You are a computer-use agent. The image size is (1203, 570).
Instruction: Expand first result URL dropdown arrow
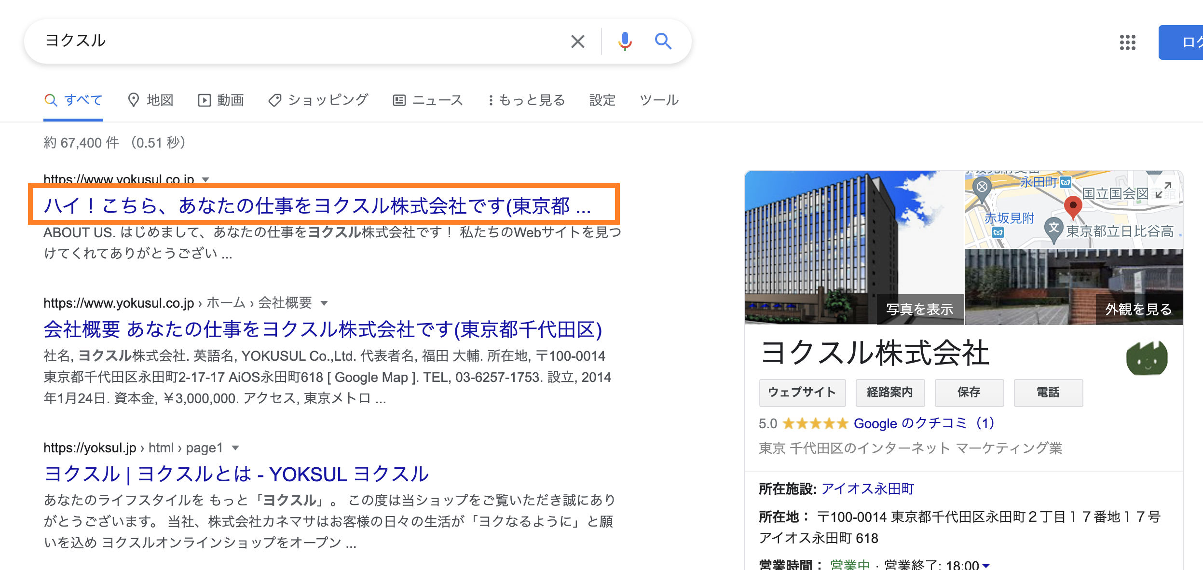(206, 180)
